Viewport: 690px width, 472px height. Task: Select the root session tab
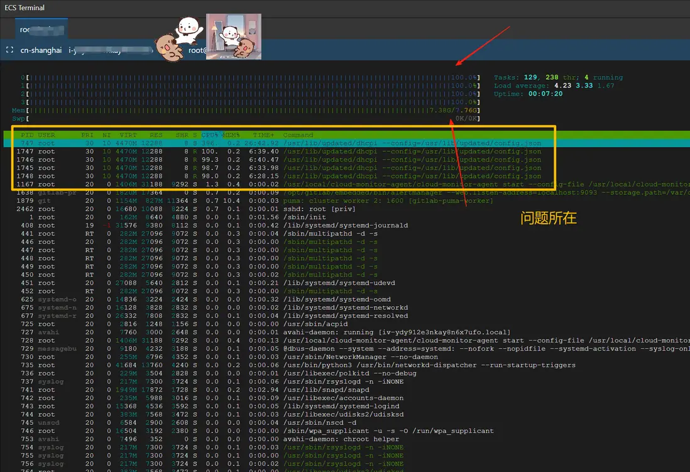click(x=41, y=30)
